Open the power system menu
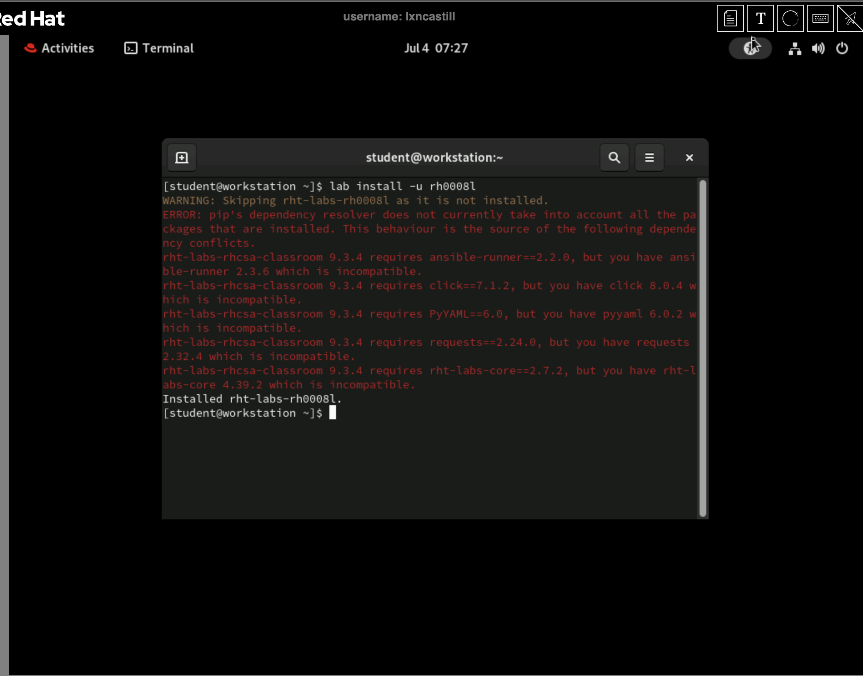This screenshot has width=863, height=676. [842, 48]
